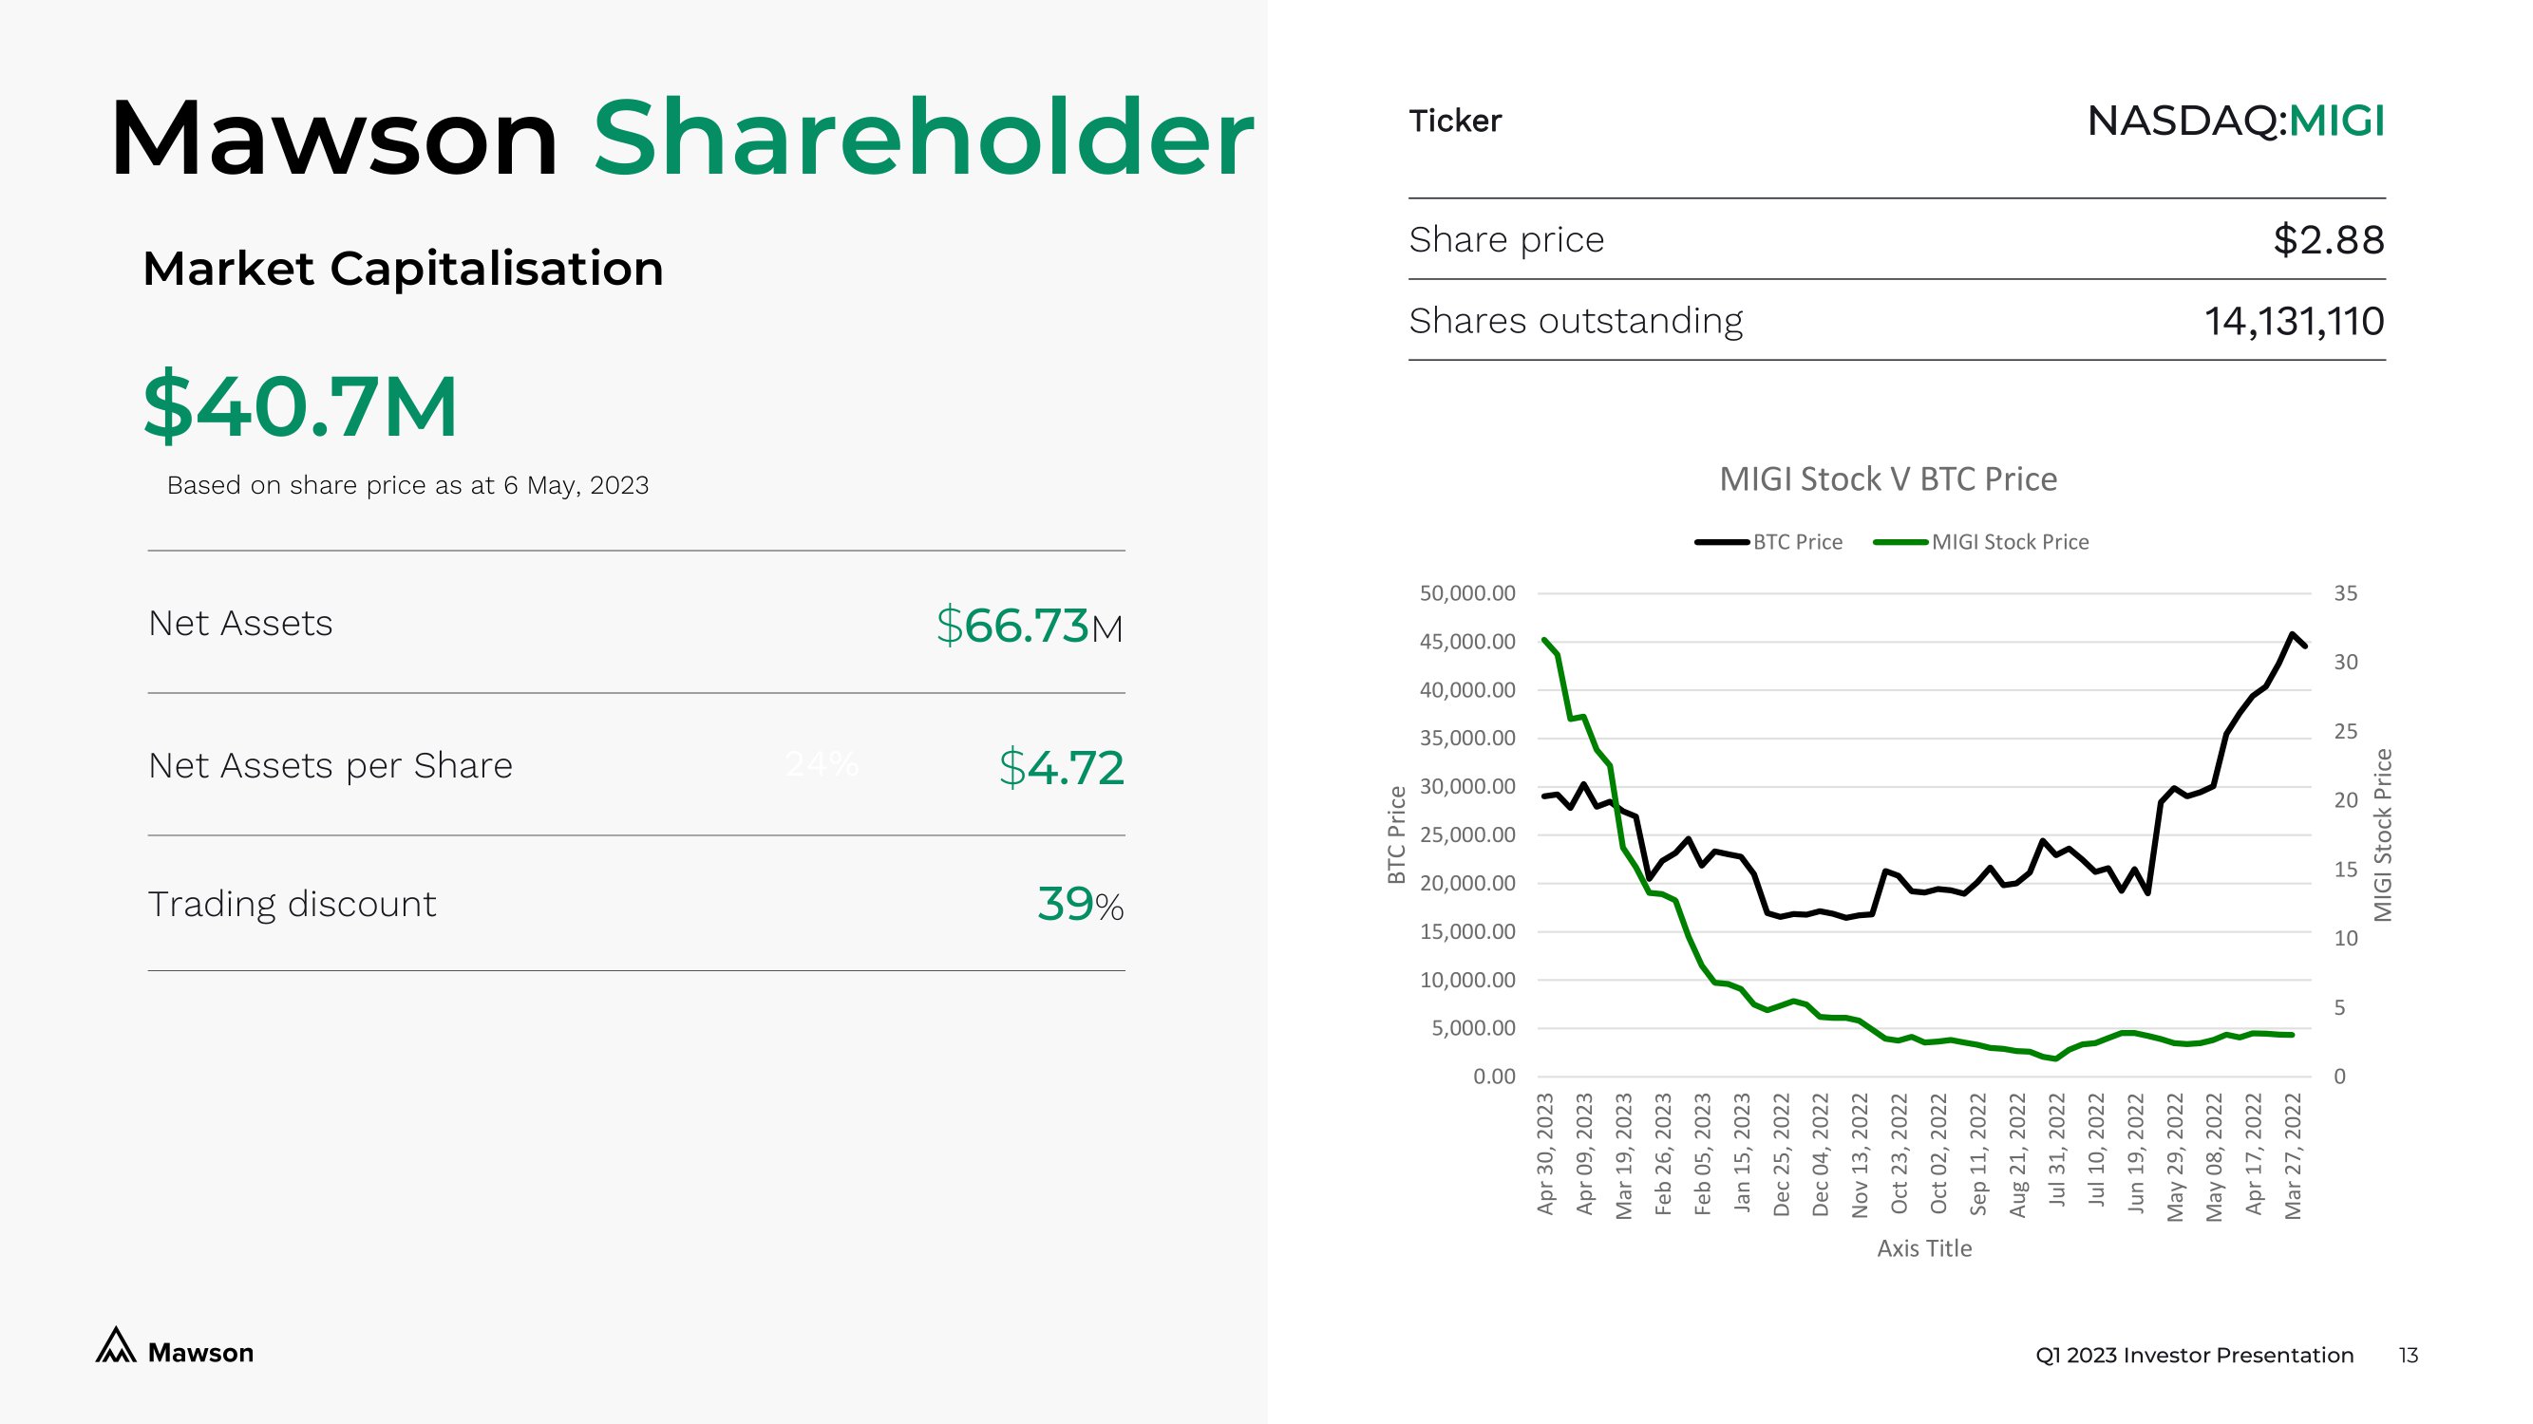Click the Mar 27, 2022 x-axis date label

tap(2293, 1155)
